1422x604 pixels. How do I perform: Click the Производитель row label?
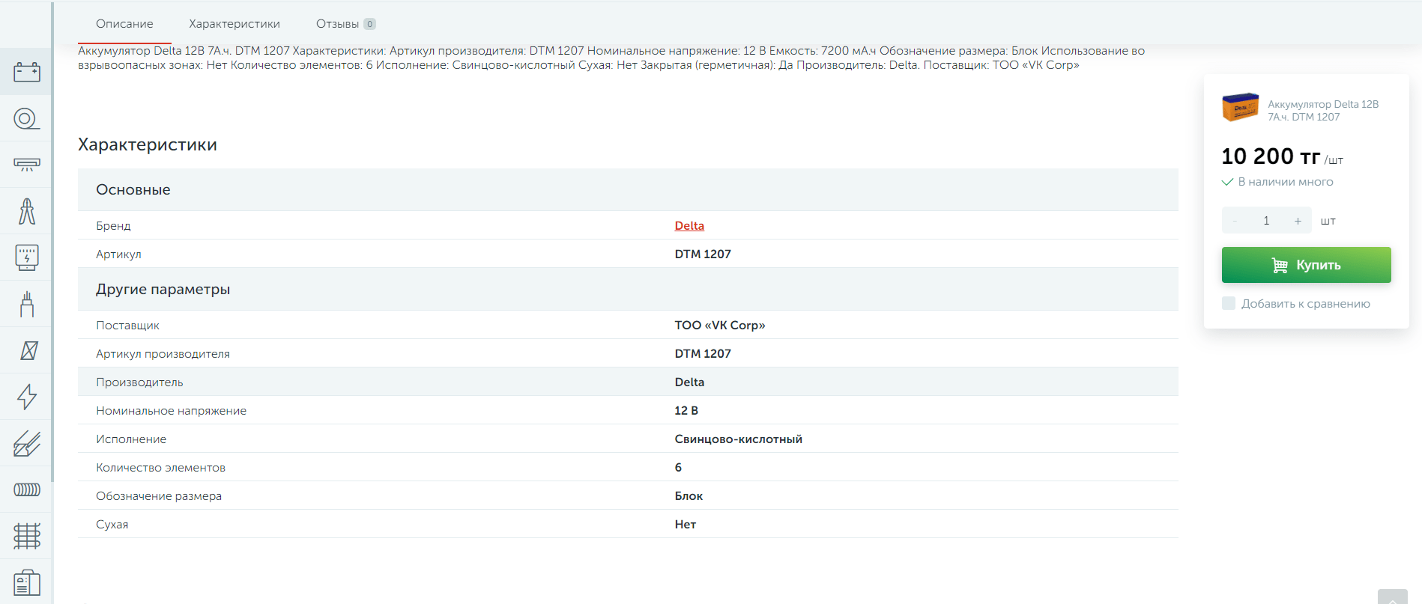(139, 382)
